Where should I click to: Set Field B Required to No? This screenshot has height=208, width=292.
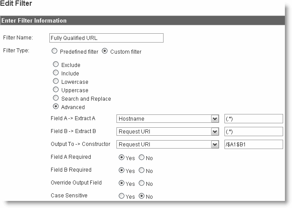point(141,170)
